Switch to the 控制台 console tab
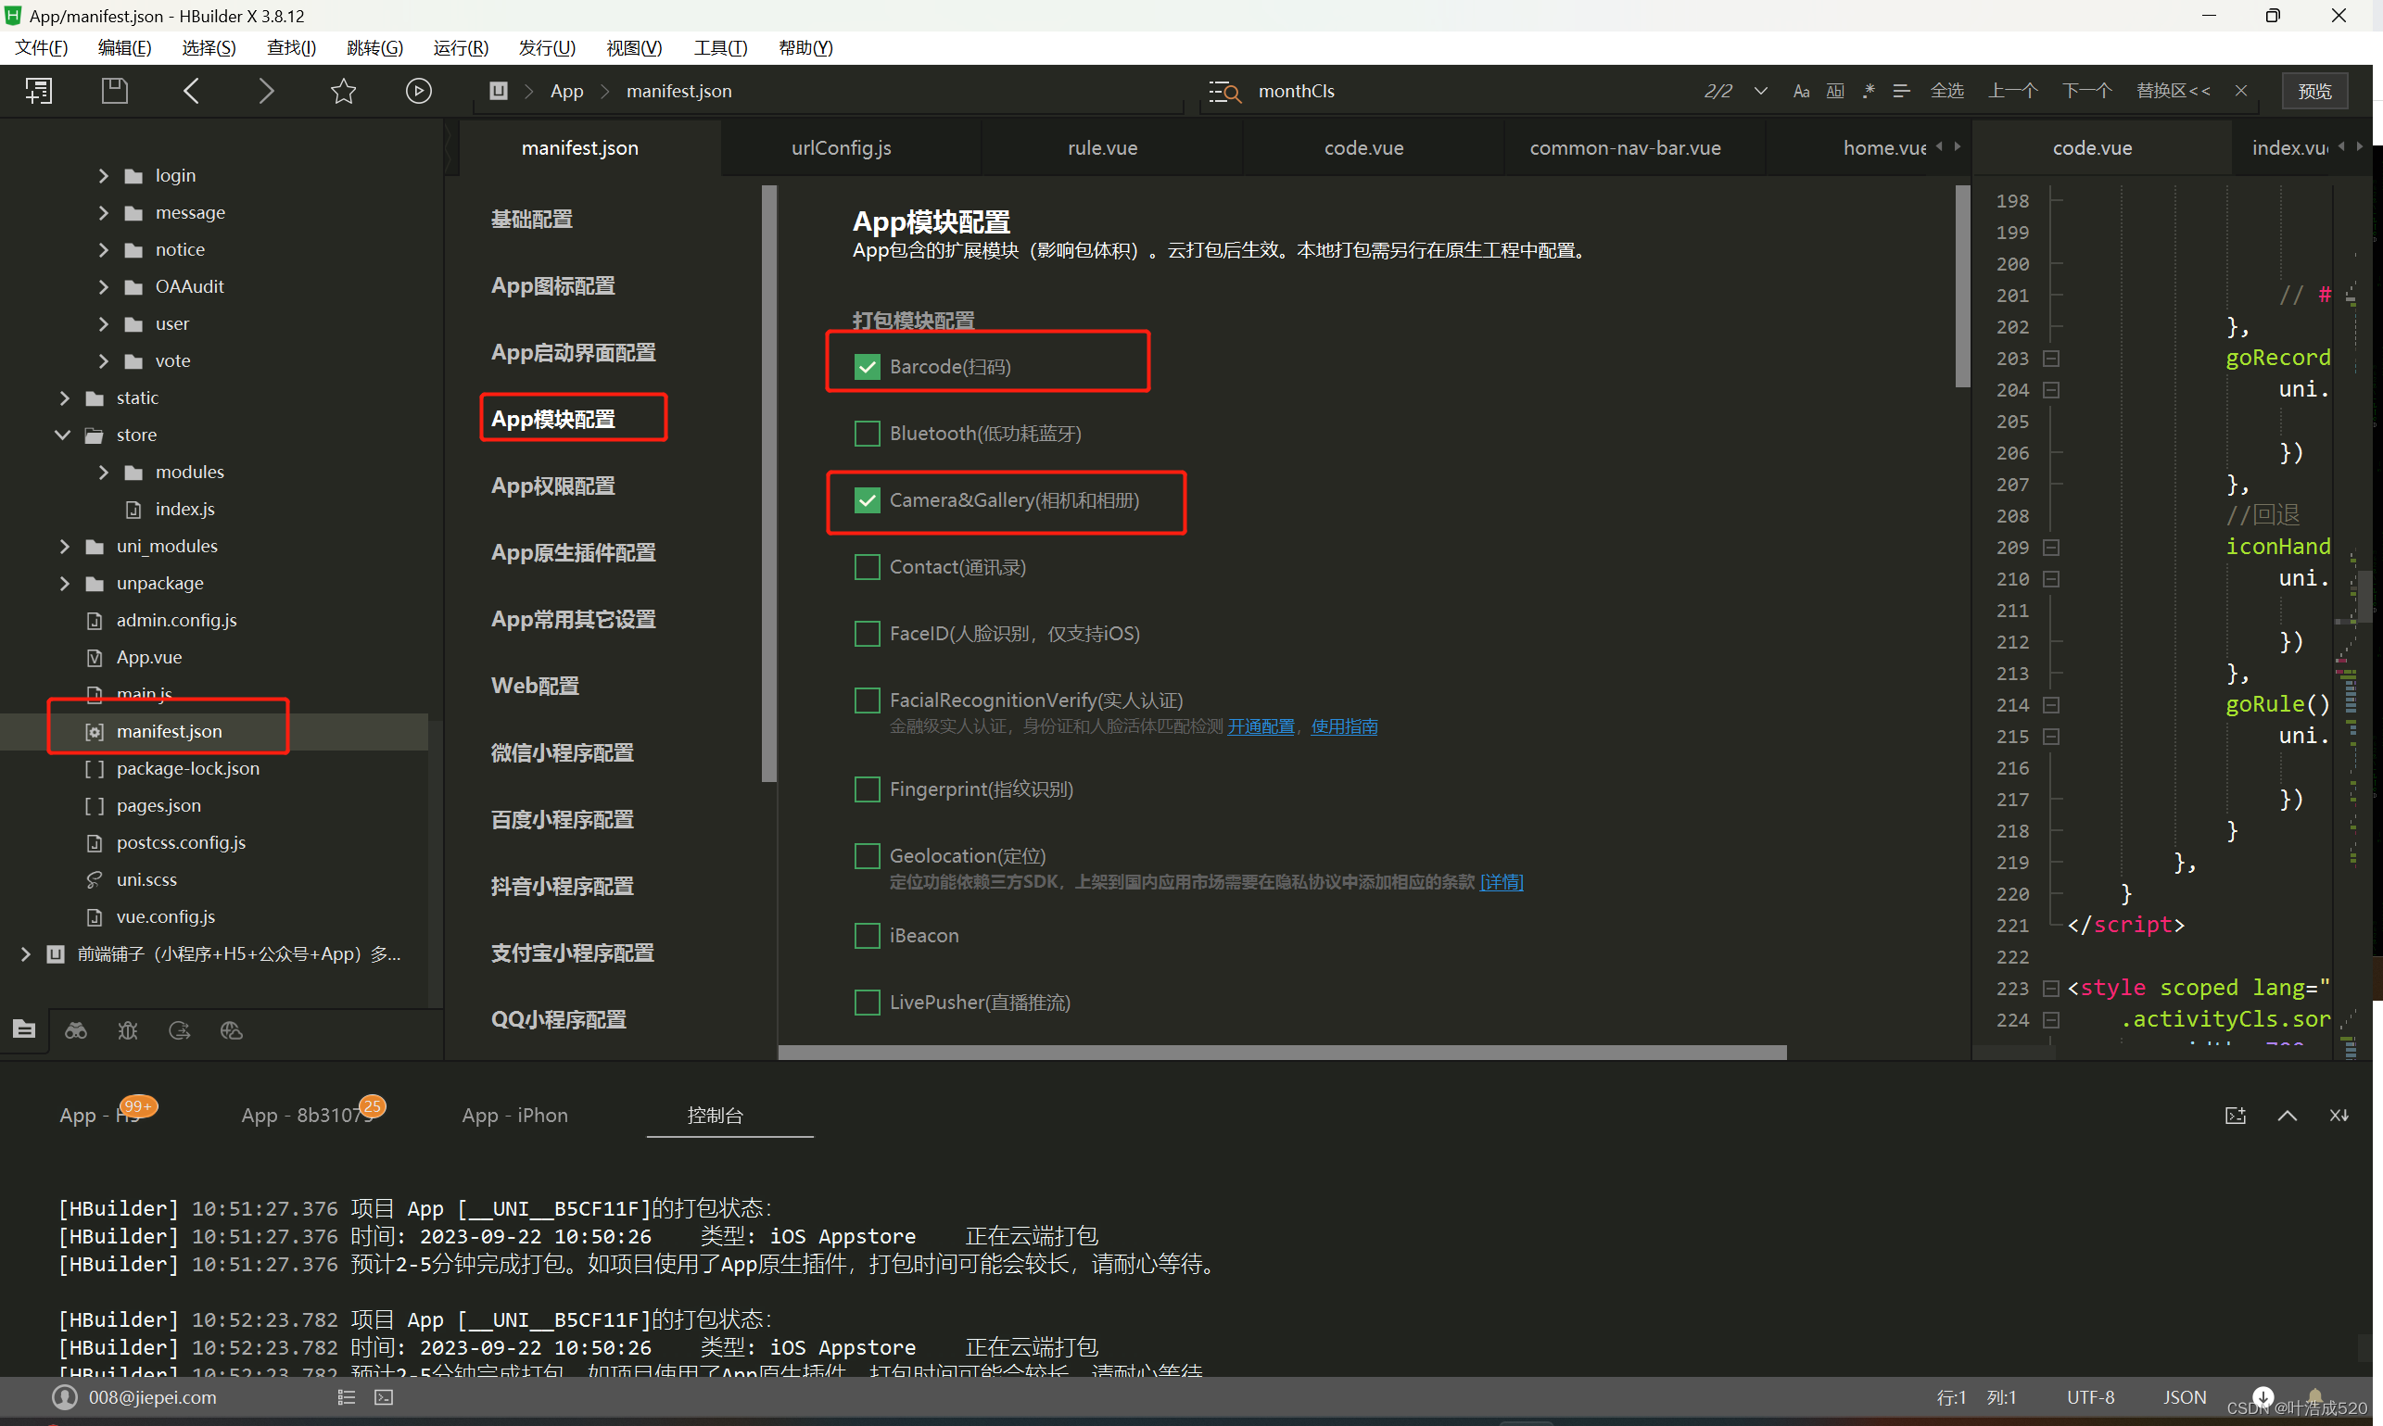 (716, 1116)
